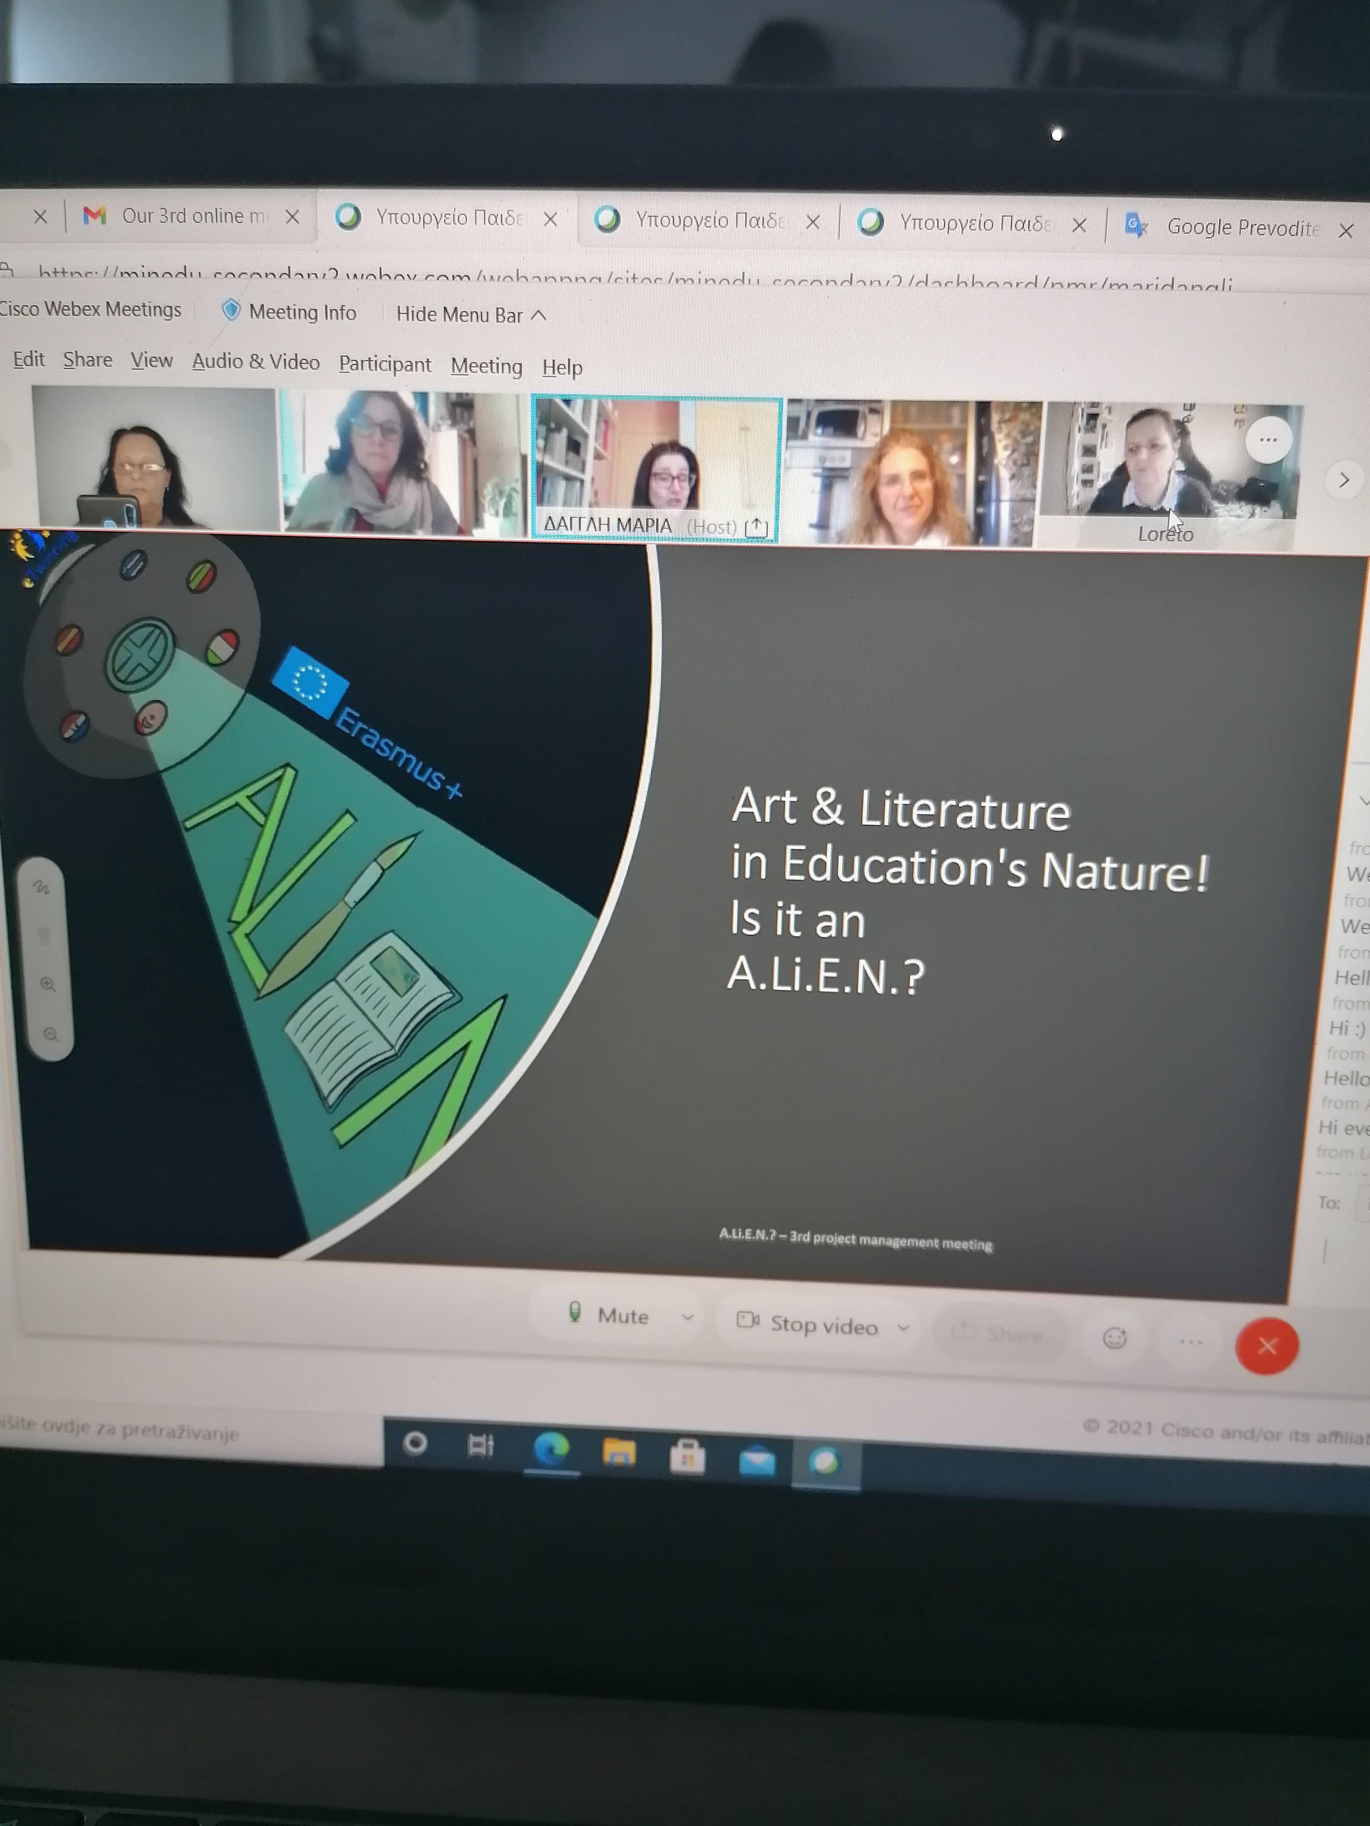Click the browser address bar URL
The width and height of the screenshot is (1370, 1826).
[x=636, y=278]
